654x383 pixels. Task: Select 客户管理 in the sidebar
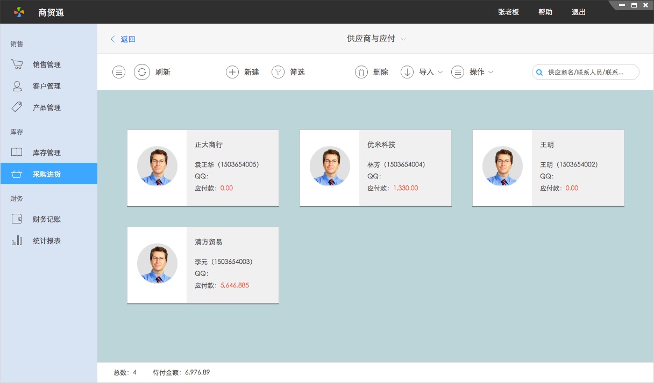click(46, 86)
